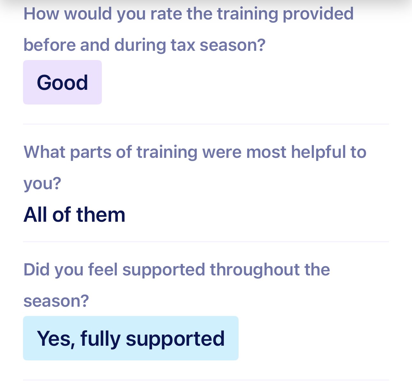Viewport: 412px width, 385px height.
Task: Click the word "Yes," in the blue tag
Action: coord(56,338)
